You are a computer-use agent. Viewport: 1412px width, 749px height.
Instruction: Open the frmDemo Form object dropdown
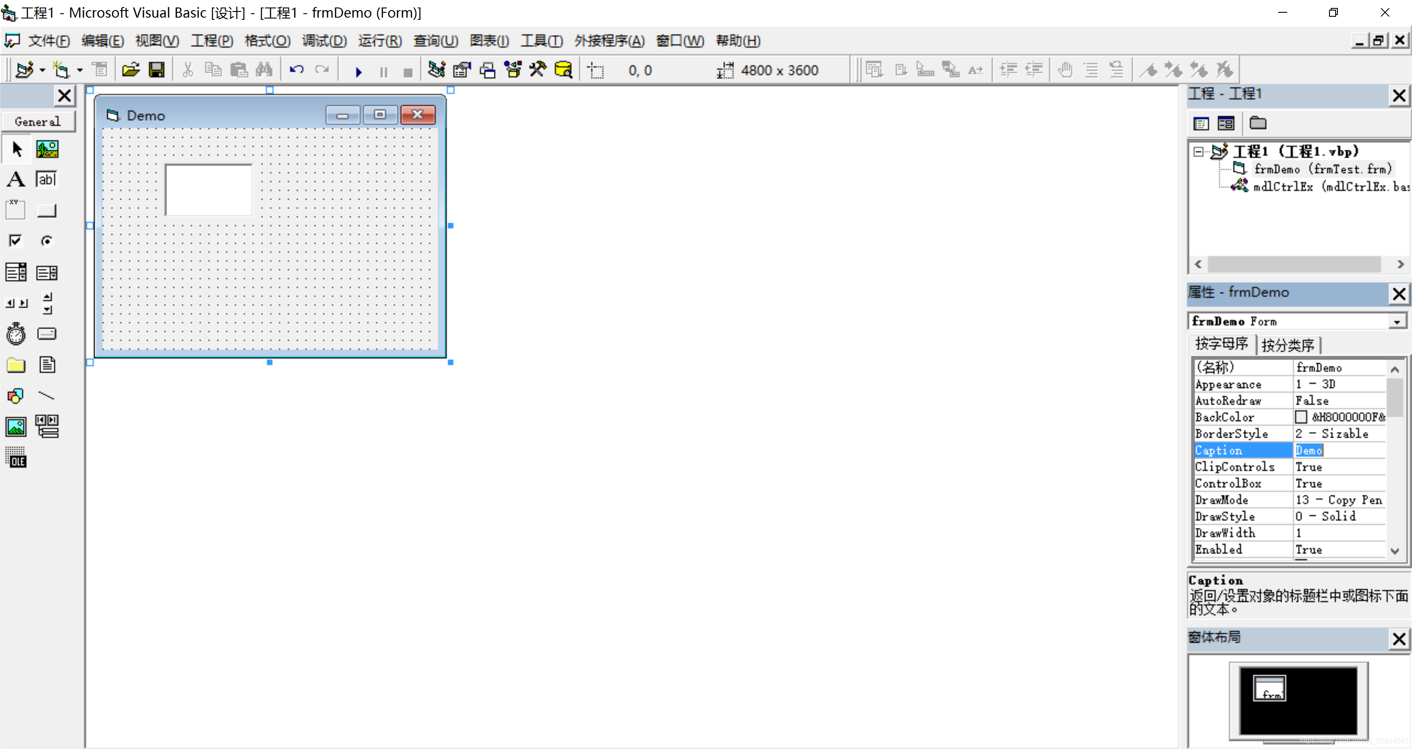1397,321
